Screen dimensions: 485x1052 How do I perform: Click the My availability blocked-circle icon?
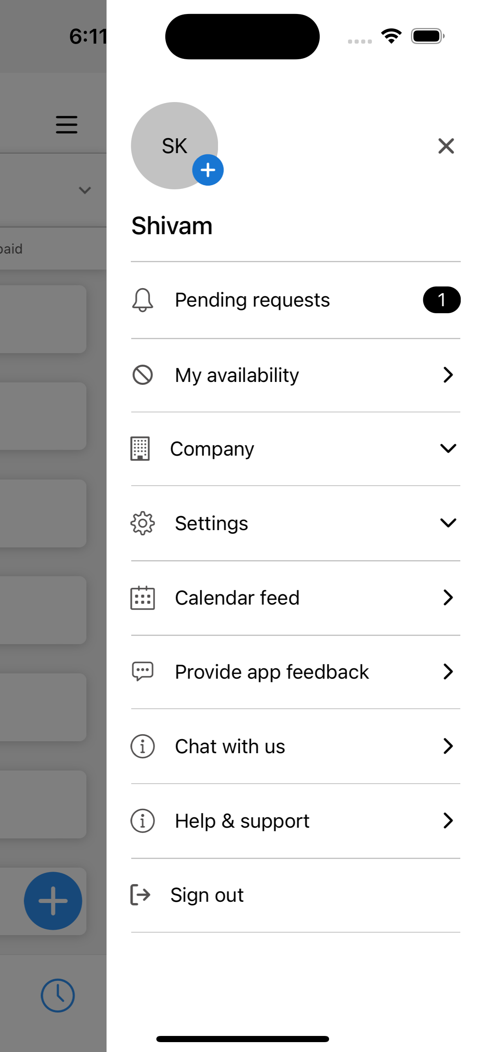point(142,375)
